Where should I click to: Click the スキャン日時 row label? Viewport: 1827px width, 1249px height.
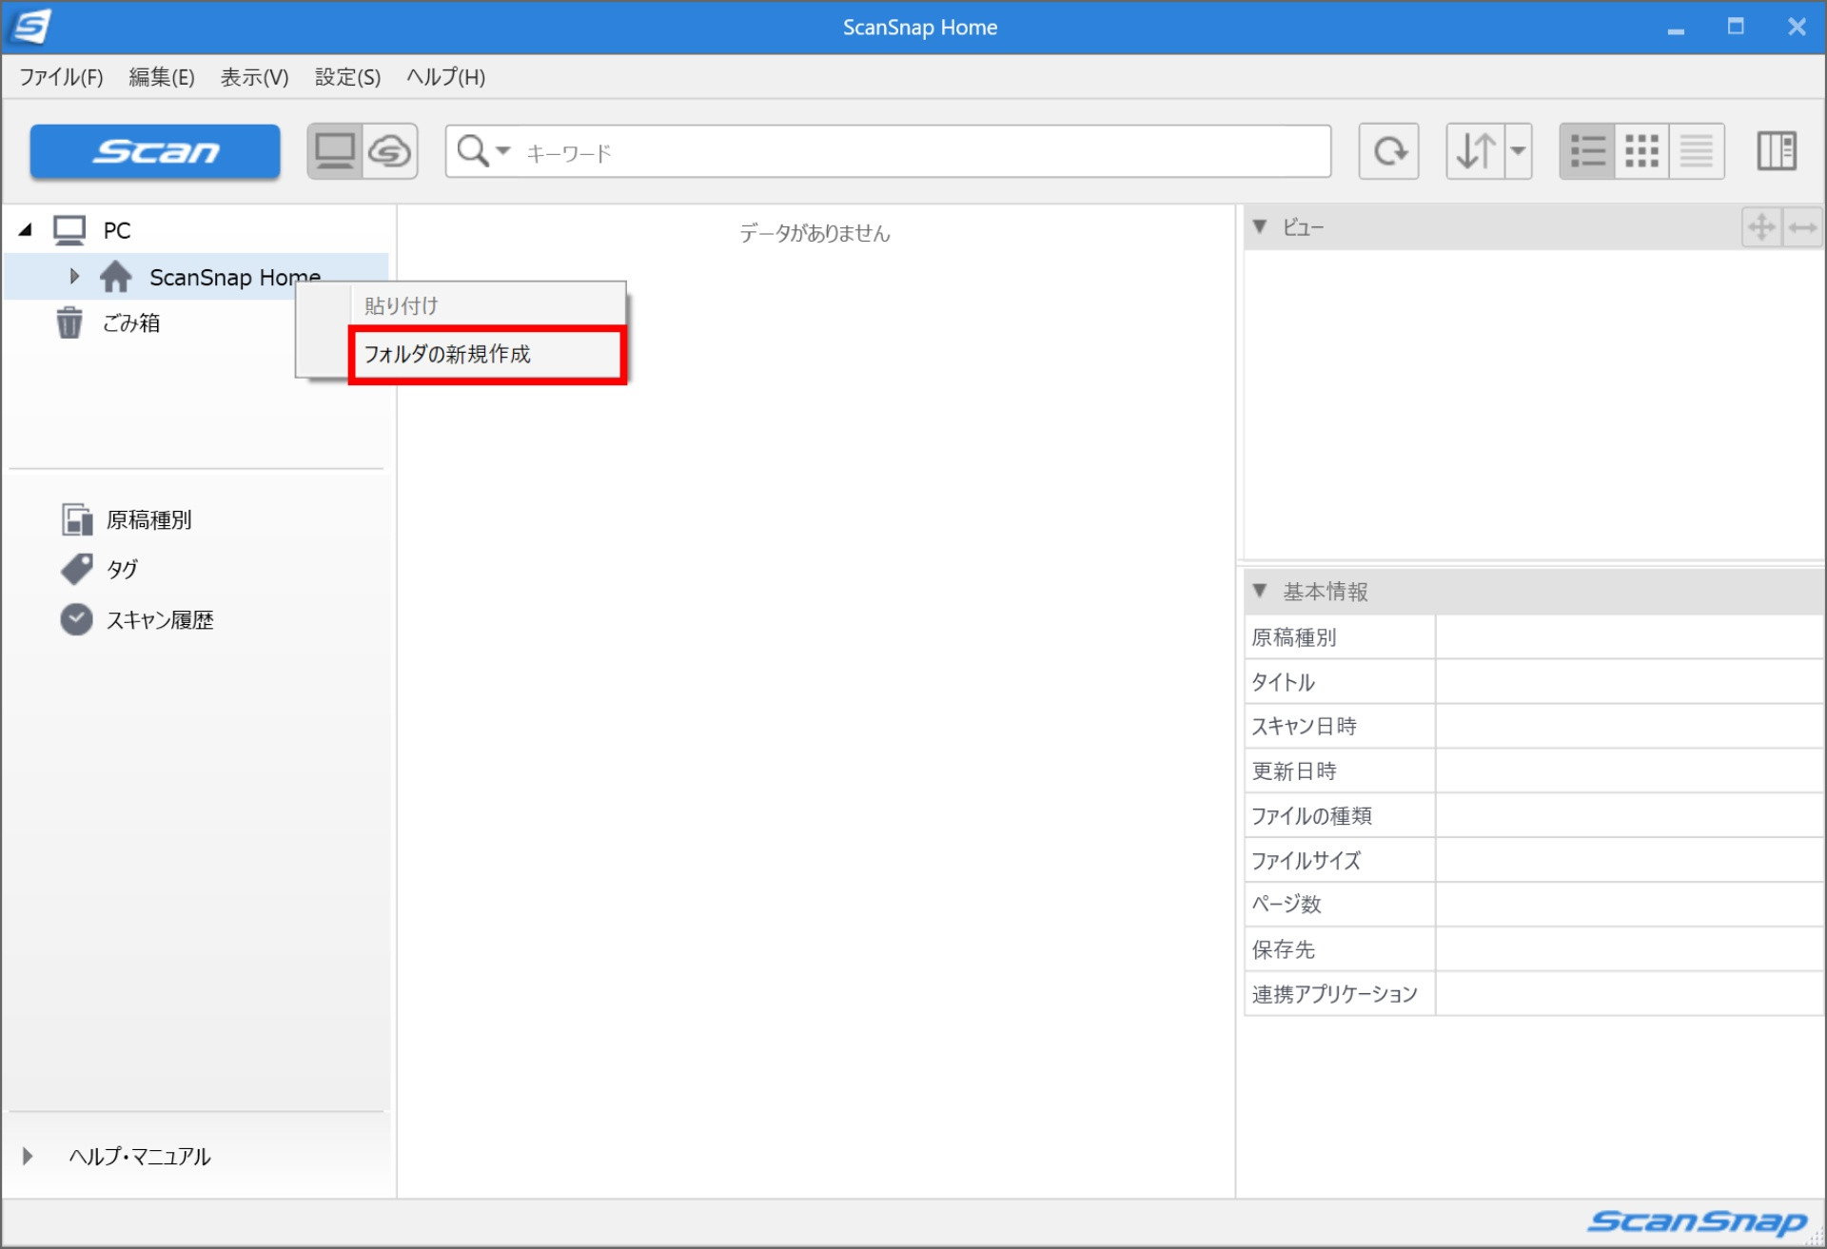(x=1304, y=727)
